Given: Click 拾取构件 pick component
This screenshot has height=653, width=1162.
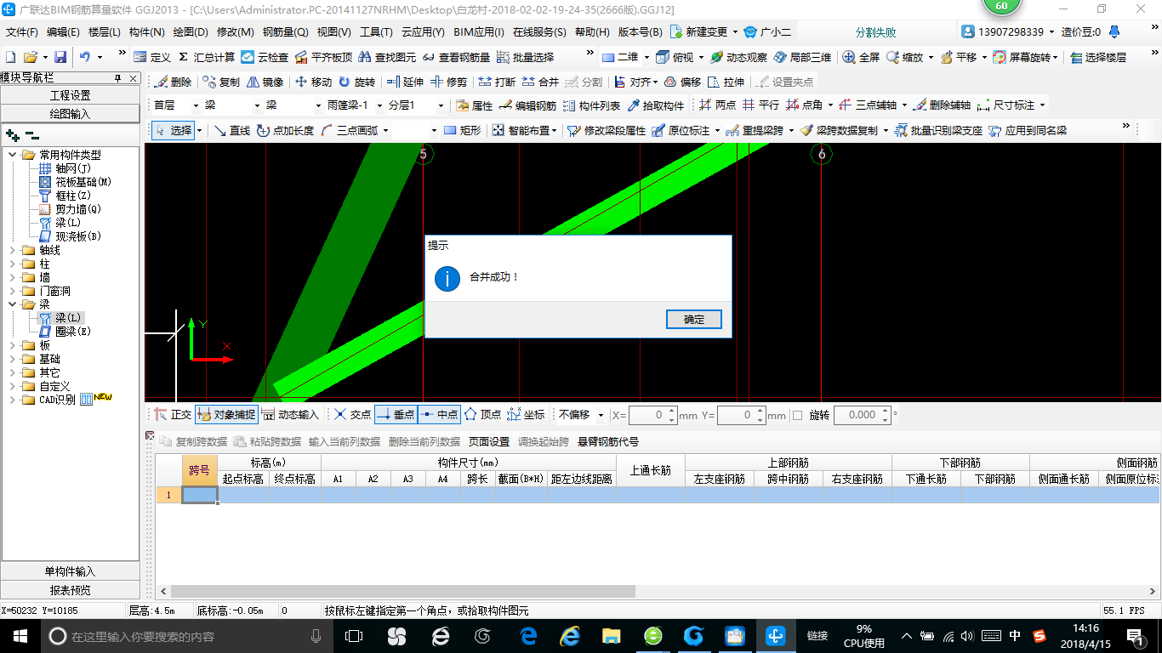Looking at the screenshot, I should pyautogui.click(x=655, y=106).
